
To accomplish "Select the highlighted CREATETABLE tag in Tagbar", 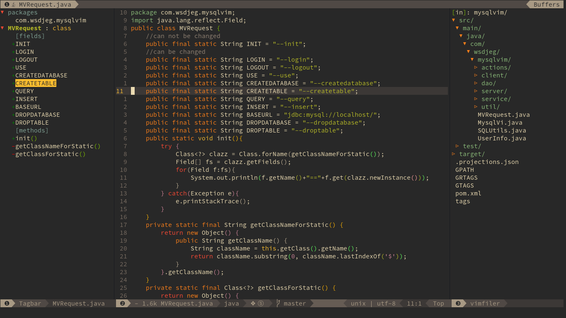I will click(36, 83).
